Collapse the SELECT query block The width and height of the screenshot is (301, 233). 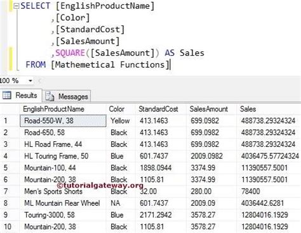(16, 6)
